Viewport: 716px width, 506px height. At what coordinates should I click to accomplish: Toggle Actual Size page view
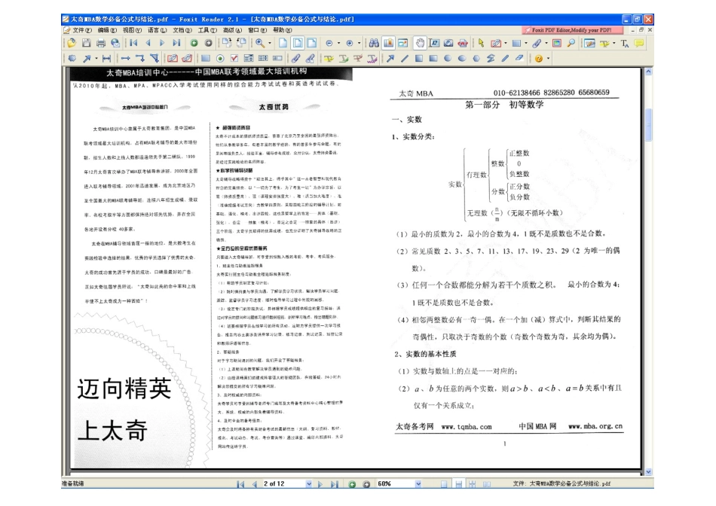click(x=283, y=43)
